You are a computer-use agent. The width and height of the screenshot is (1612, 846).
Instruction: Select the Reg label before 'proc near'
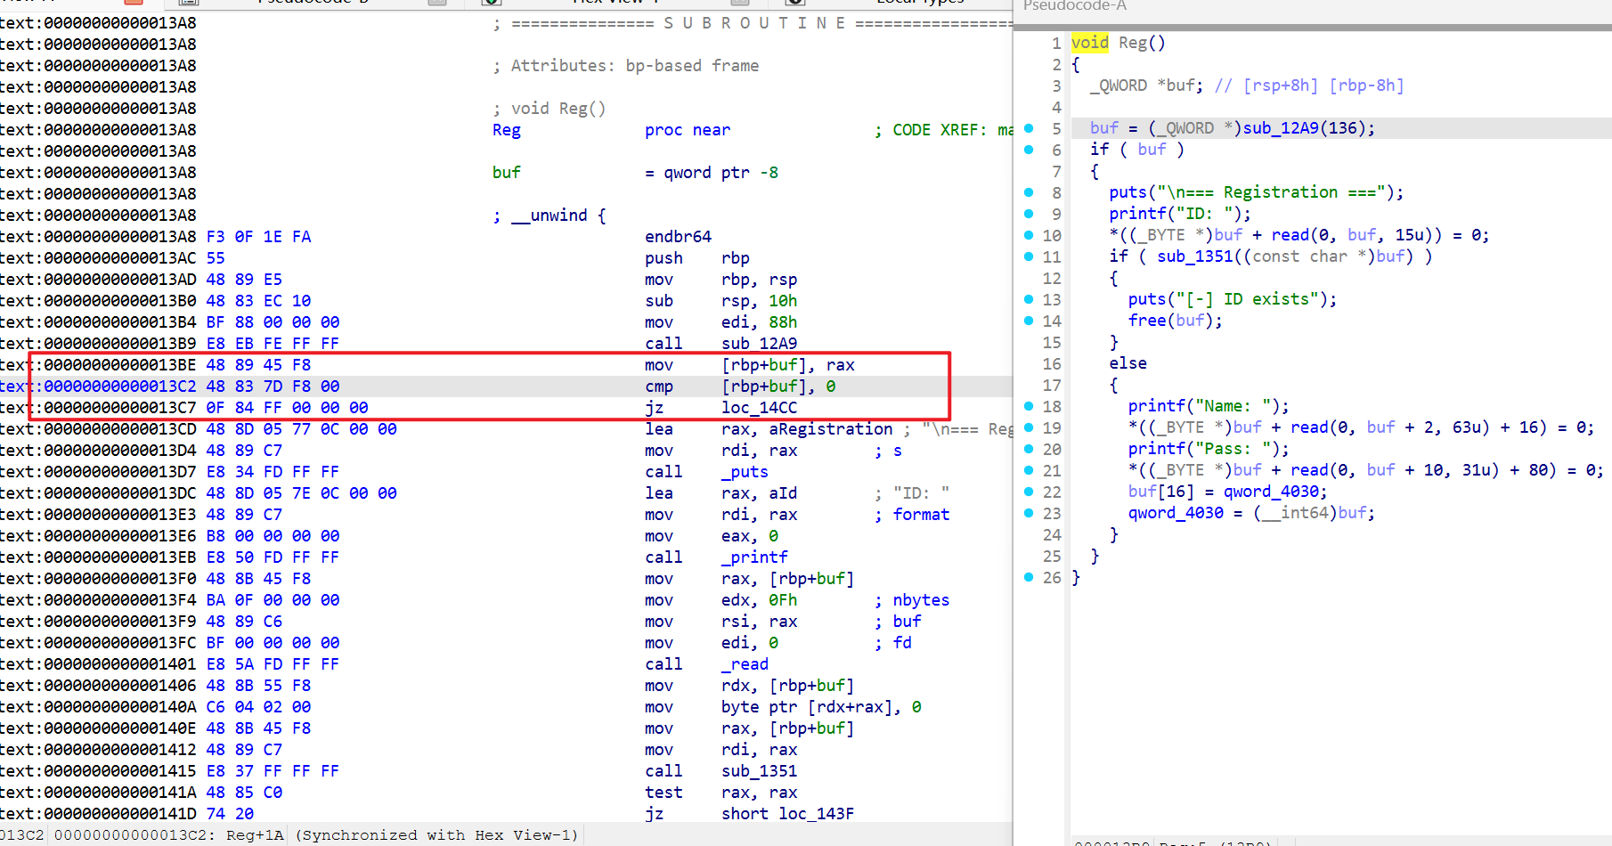point(506,130)
